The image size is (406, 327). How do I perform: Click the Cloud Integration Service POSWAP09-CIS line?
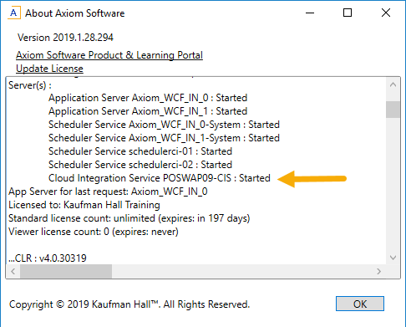(x=160, y=178)
